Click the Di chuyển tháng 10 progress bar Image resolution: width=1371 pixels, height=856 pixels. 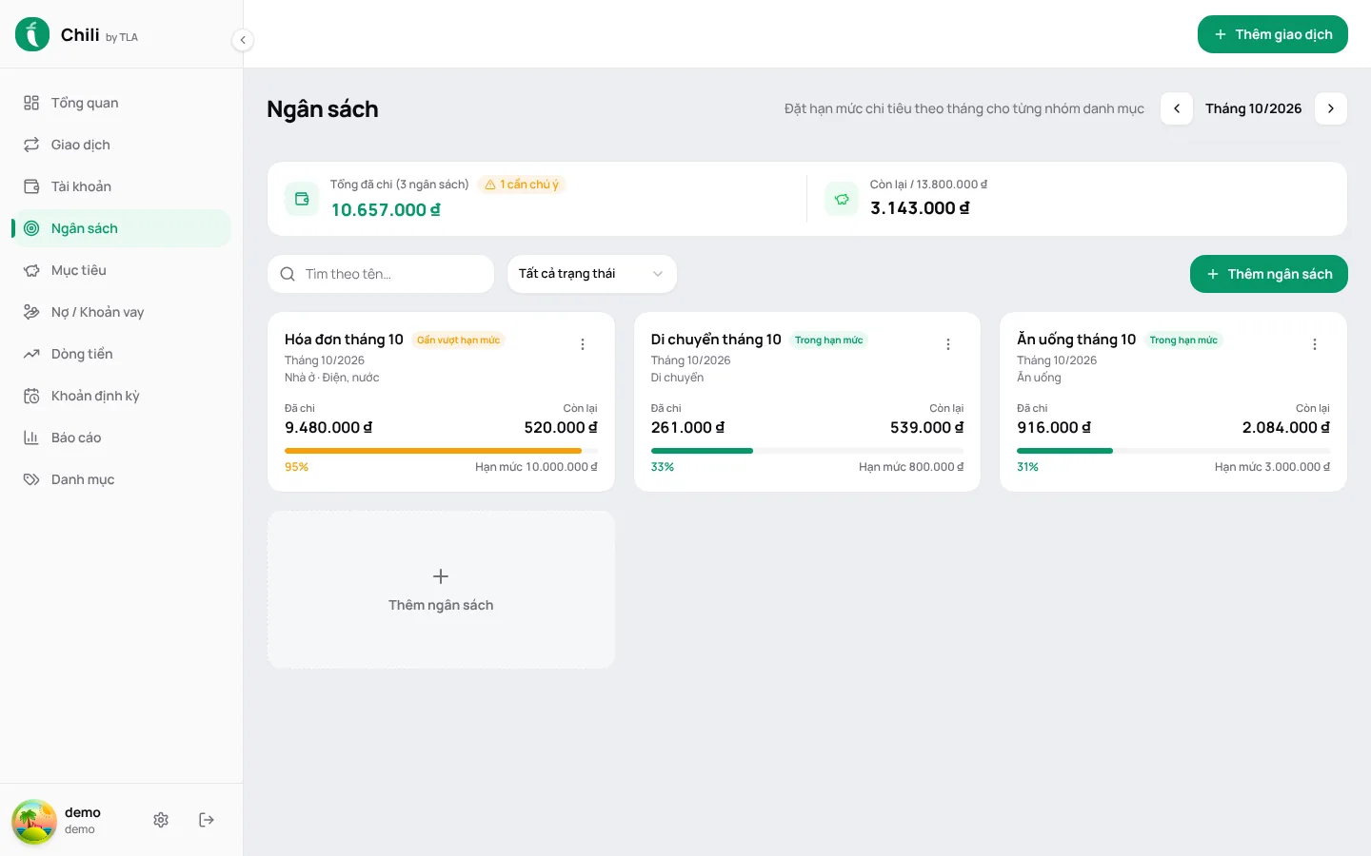coord(807,451)
